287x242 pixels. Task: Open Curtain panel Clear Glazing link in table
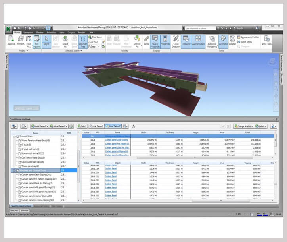117,140
